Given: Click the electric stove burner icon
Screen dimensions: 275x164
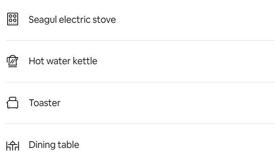Looking at the screenshot, I should coord(13,19).
